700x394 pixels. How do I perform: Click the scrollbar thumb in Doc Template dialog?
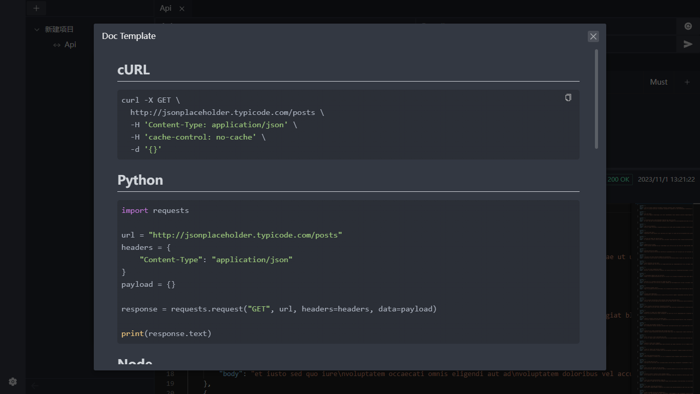pos(596,99)
